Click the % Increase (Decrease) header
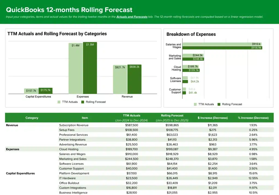This screenshot has width=279, height=195. pos(253,118)
